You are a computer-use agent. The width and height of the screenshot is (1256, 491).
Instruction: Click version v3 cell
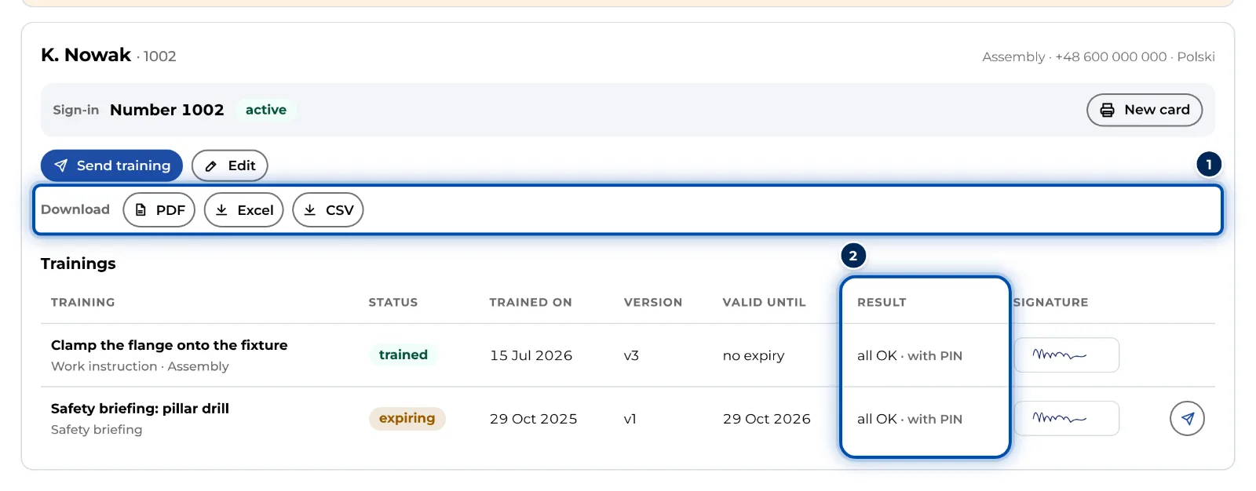coord(632,355)
